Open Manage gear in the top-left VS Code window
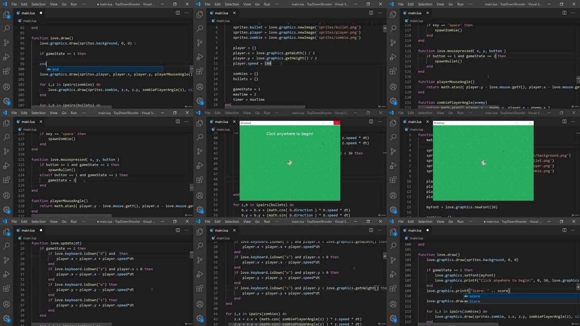 [x=7, y=101]
